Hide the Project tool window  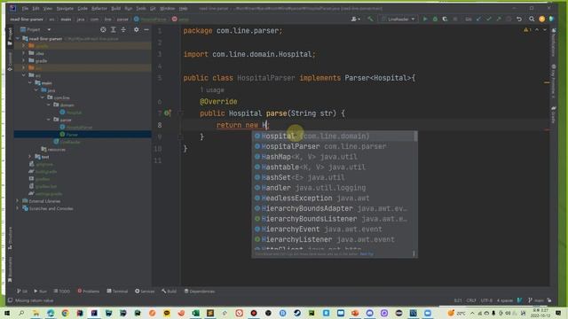click(146, 29)
